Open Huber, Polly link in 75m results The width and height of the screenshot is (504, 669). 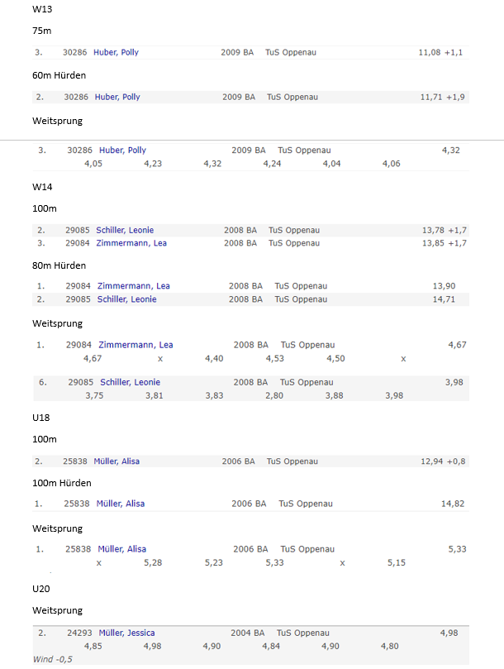click(x=116, y=52)
